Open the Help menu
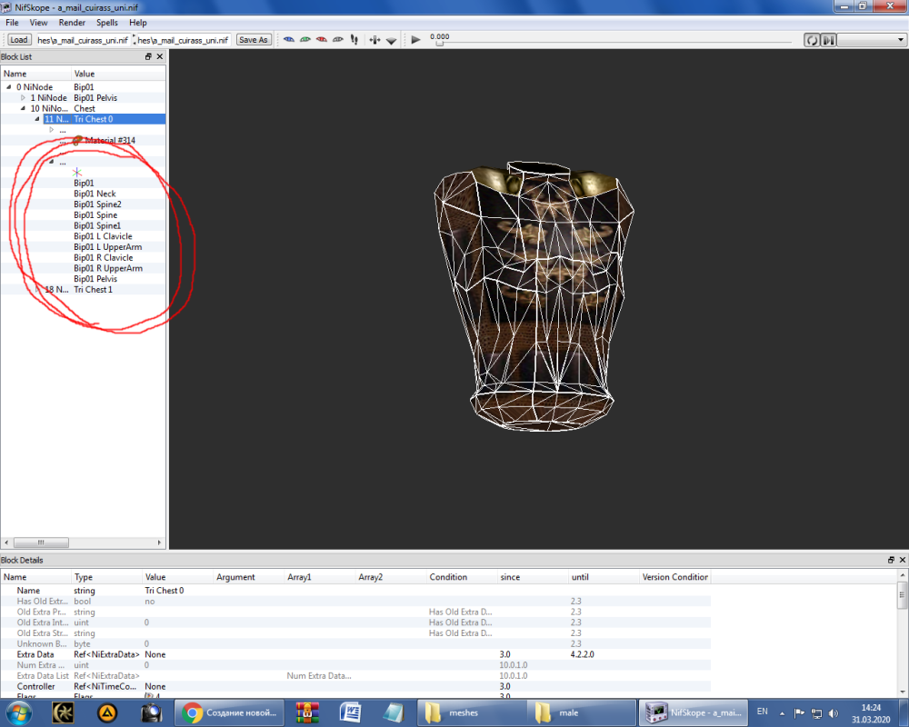Image resolution: width=909 pixels, height=727 pixels. coord(138,23)
